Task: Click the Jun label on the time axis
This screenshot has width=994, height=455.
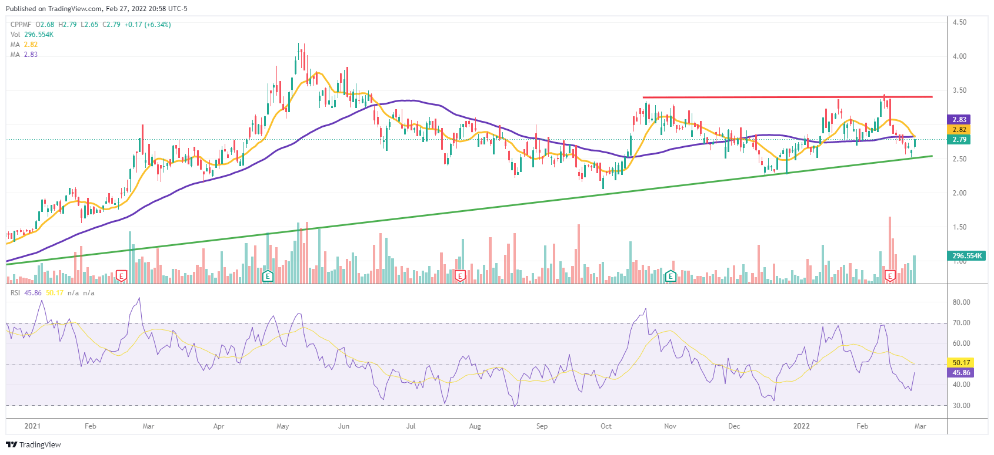Action: (344, 426)
